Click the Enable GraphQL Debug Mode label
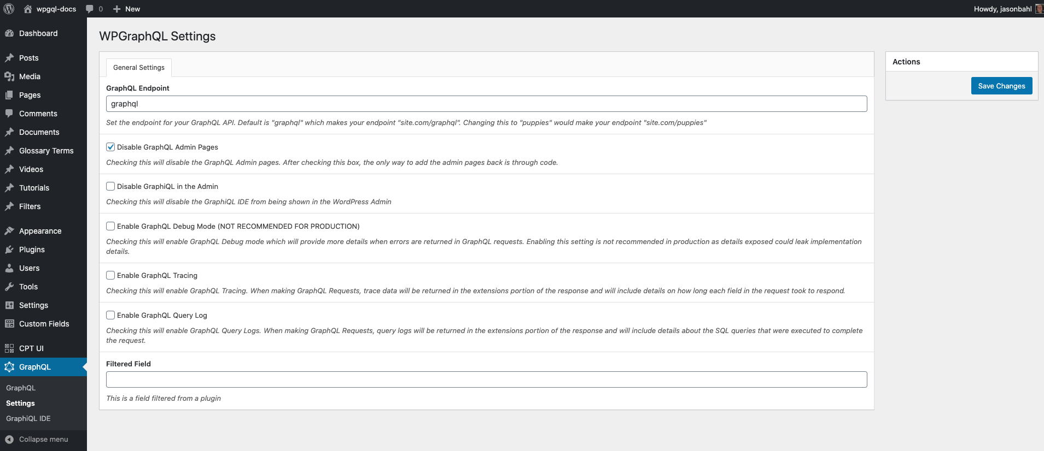Image resolution: width=1044 pixels, height=451 pixels. pos(238,226)
